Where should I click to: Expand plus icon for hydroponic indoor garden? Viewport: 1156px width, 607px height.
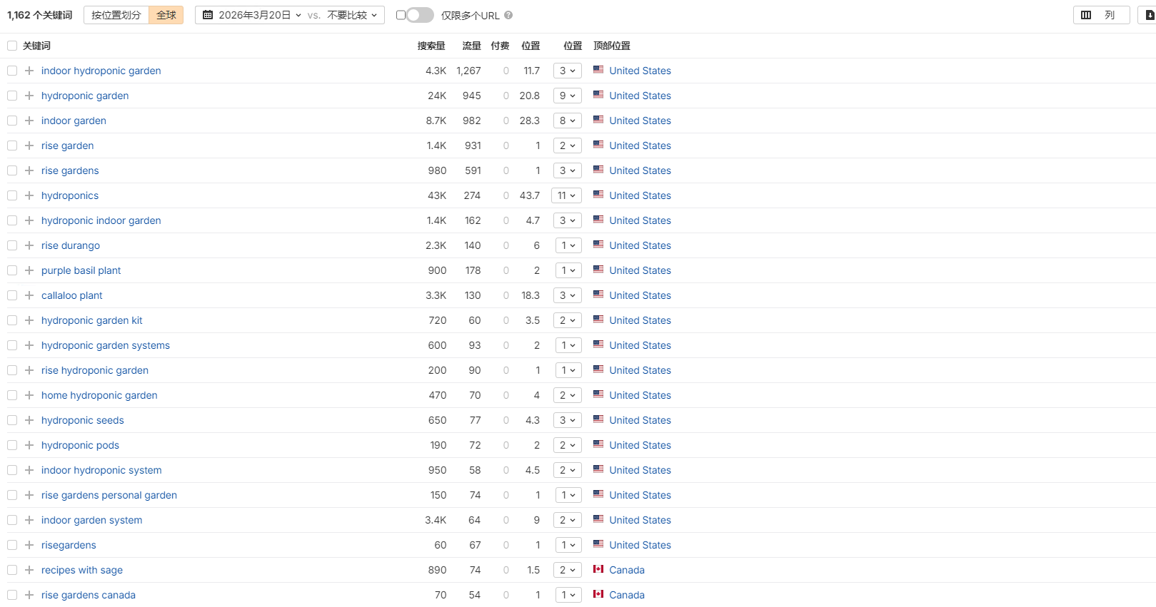pyautogui.click(x=29, y=220)
